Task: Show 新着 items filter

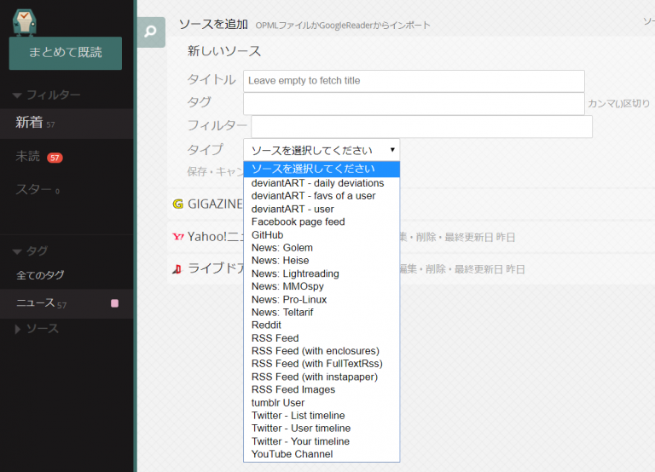Action: (x=30, y=124)
